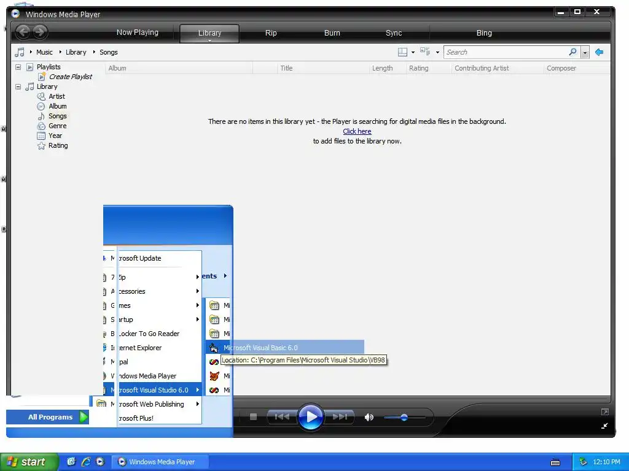Click the Stop playback button

tap(253, 417)
